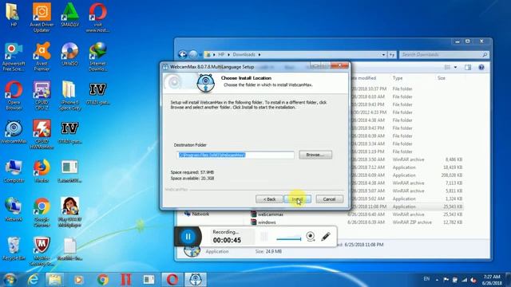Open Internet Download Manager icon
The width and height of the screenshot is (511, 287).
(x=97, y=57)
